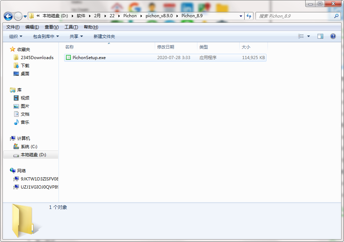Expand arrow after pichon_v8.9.0 breadcrumb
This screenshot has height=242, width=344.
(177, 16)
